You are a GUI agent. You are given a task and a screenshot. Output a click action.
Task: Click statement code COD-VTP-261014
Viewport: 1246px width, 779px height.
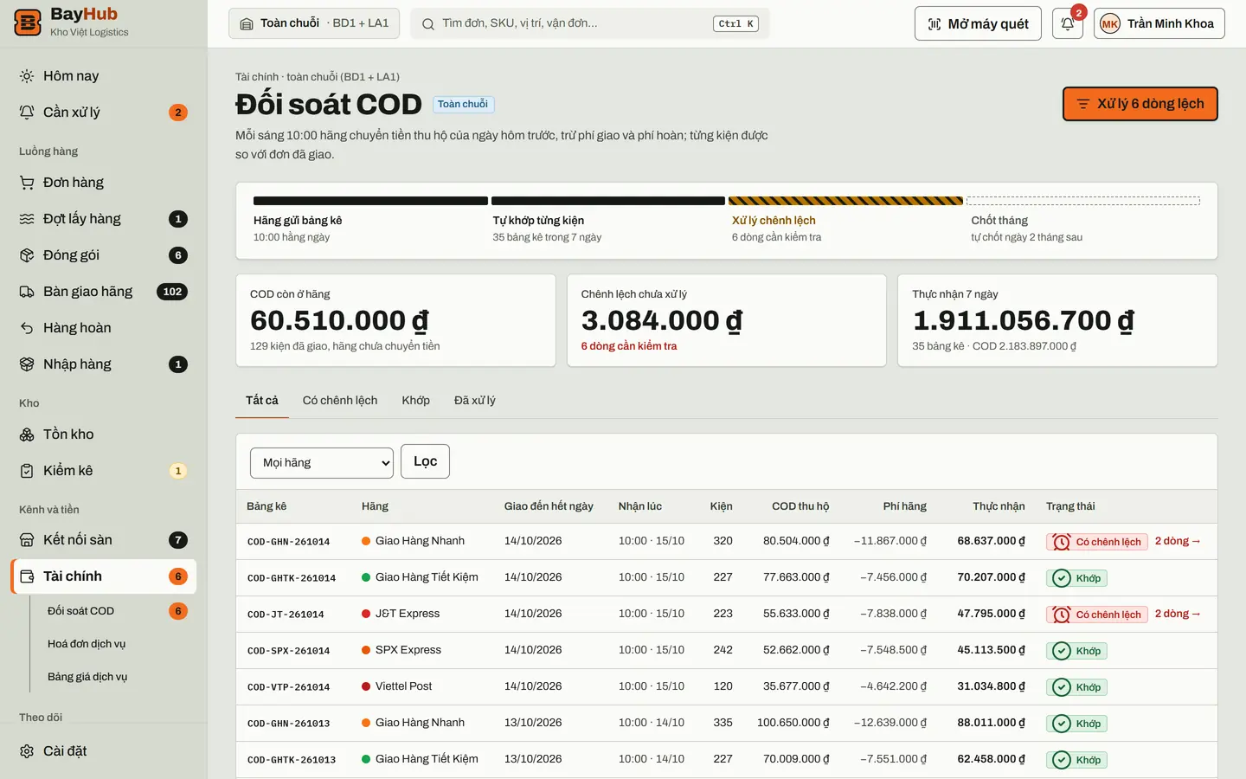tap(288, 687)
